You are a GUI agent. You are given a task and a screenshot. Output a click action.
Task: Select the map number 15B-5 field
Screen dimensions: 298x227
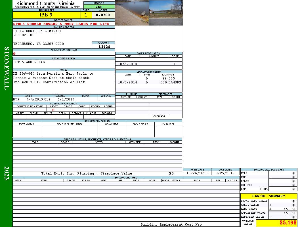click(45, 15)
